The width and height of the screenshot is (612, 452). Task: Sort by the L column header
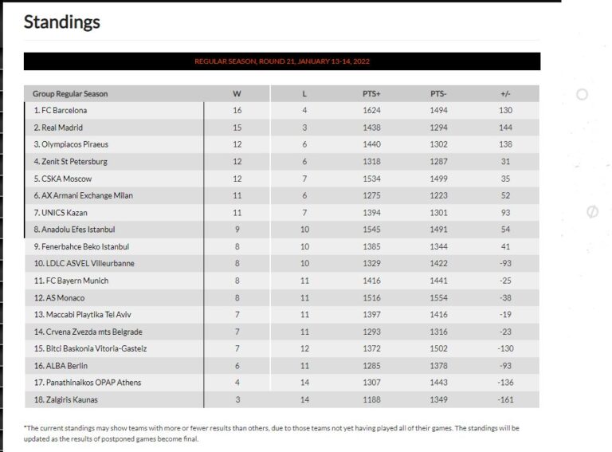tap(304, 94)
